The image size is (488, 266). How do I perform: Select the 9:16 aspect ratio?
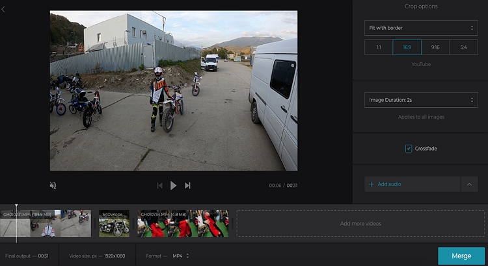pos(435,47)
